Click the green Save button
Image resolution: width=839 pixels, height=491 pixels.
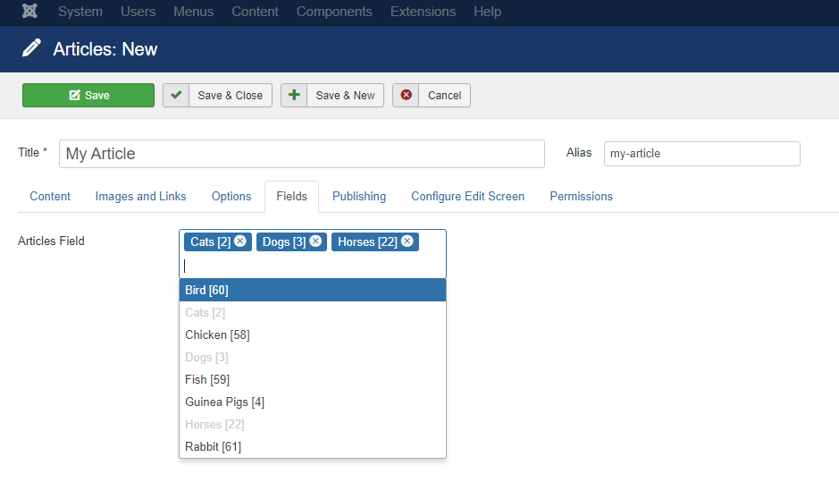[x=88, y=96]
